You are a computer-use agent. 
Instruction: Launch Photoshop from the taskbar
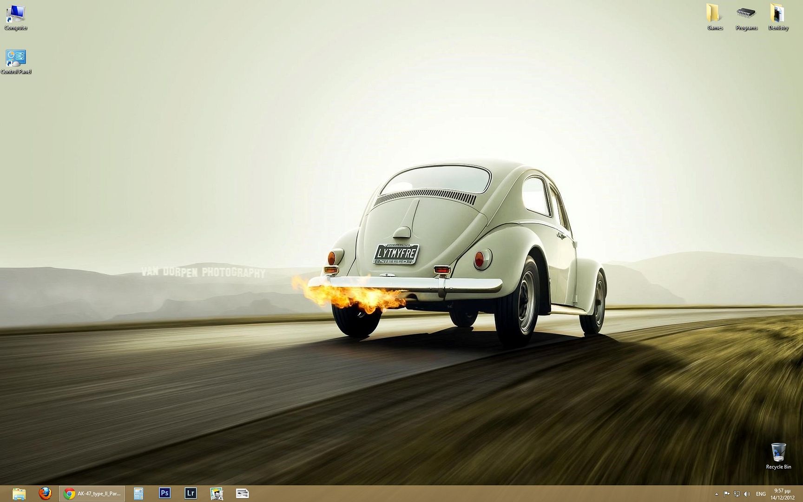[165, 494]
